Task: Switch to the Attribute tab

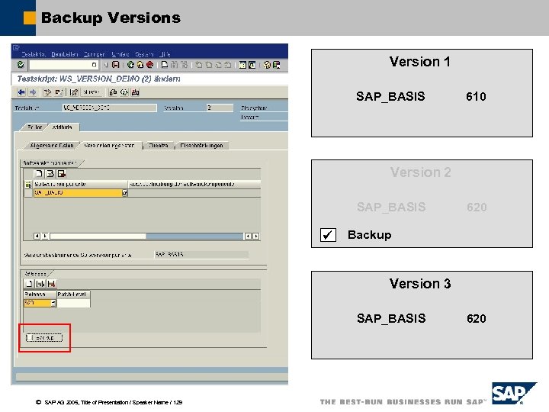Action: coord(63,127)
